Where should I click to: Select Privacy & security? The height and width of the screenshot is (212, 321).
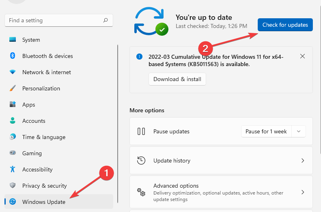(x=59, y=185)
